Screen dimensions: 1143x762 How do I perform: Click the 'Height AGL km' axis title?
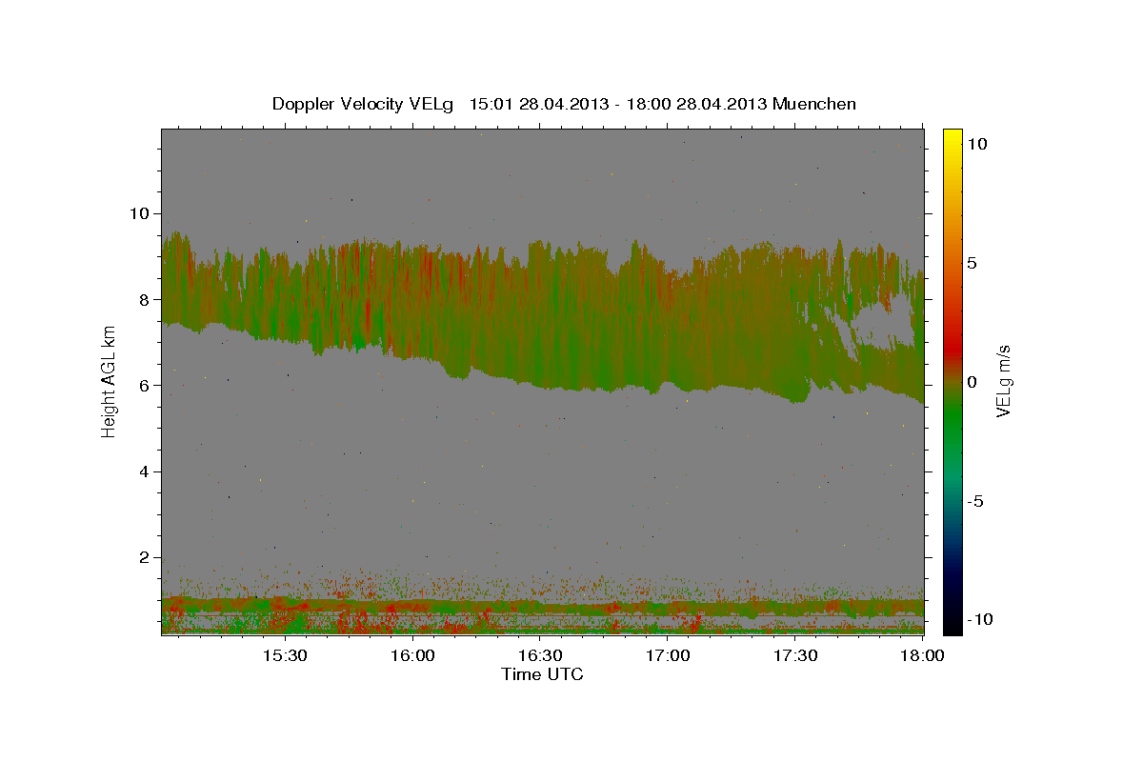[x=109, y=382]
